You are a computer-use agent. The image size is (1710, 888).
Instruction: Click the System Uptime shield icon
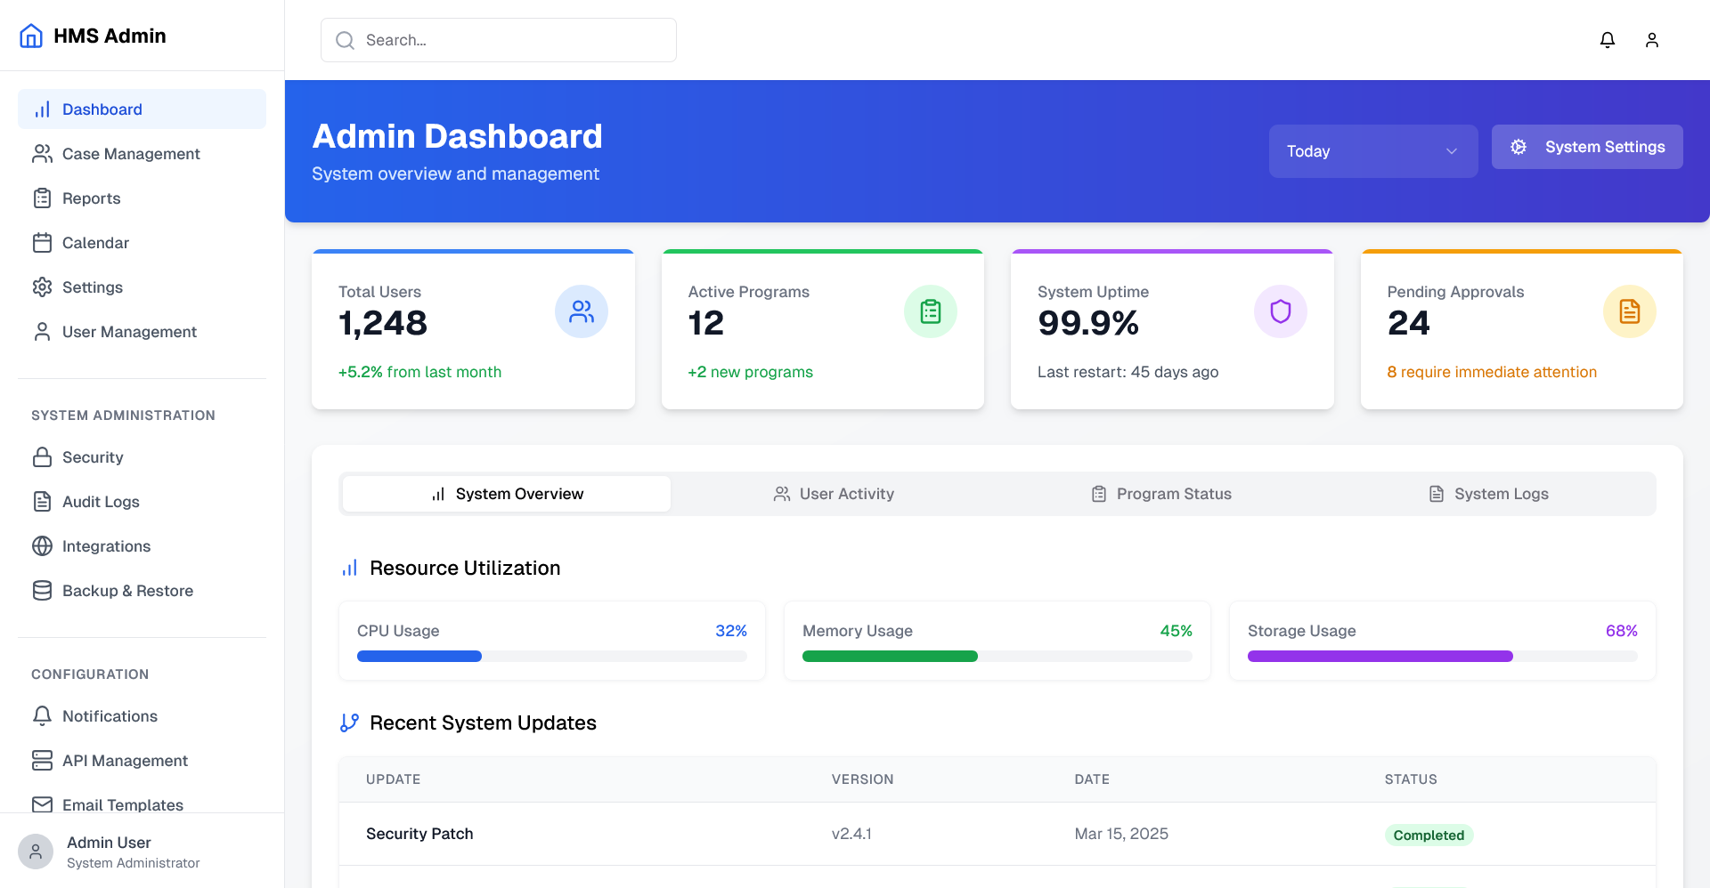click(x=1280, y=311)
